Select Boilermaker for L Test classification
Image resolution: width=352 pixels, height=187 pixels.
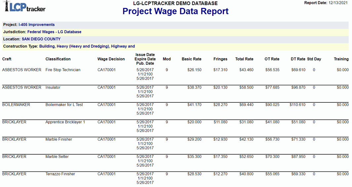pos(64,105)
